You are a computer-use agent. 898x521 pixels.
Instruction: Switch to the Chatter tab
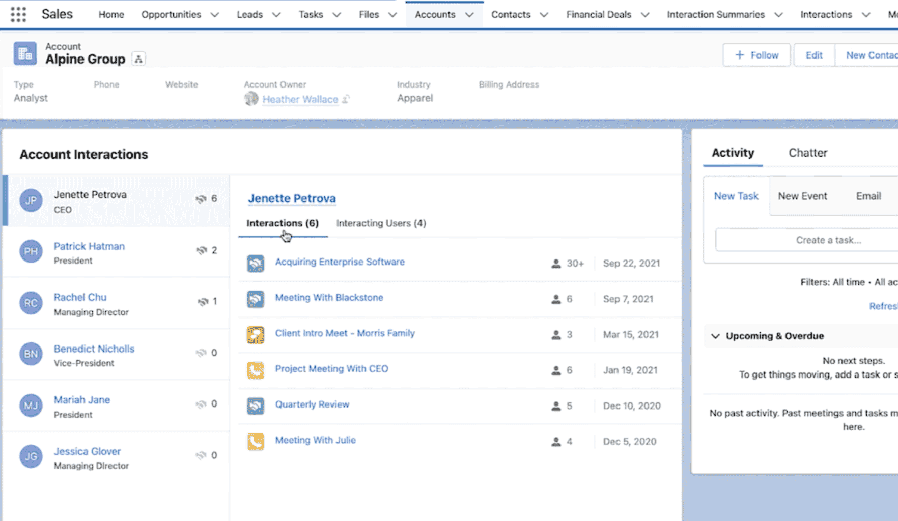click(x=807, y=153)
